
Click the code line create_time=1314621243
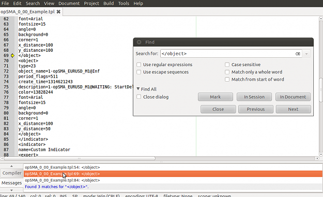pyautogui.click(x=45, y=82)
